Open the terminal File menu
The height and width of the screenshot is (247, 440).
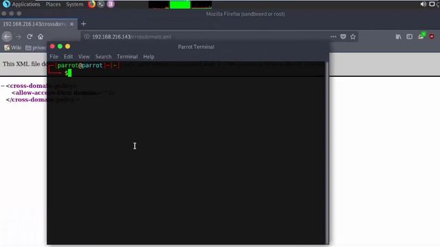(54, 57)
